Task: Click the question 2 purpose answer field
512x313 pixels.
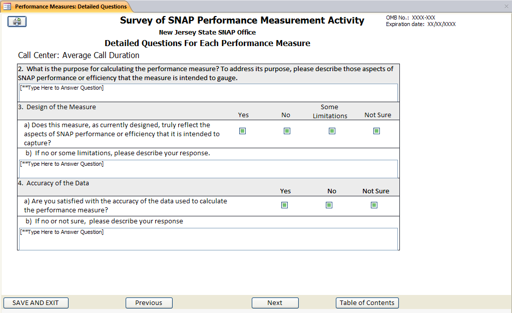Action: coord(208,93)
